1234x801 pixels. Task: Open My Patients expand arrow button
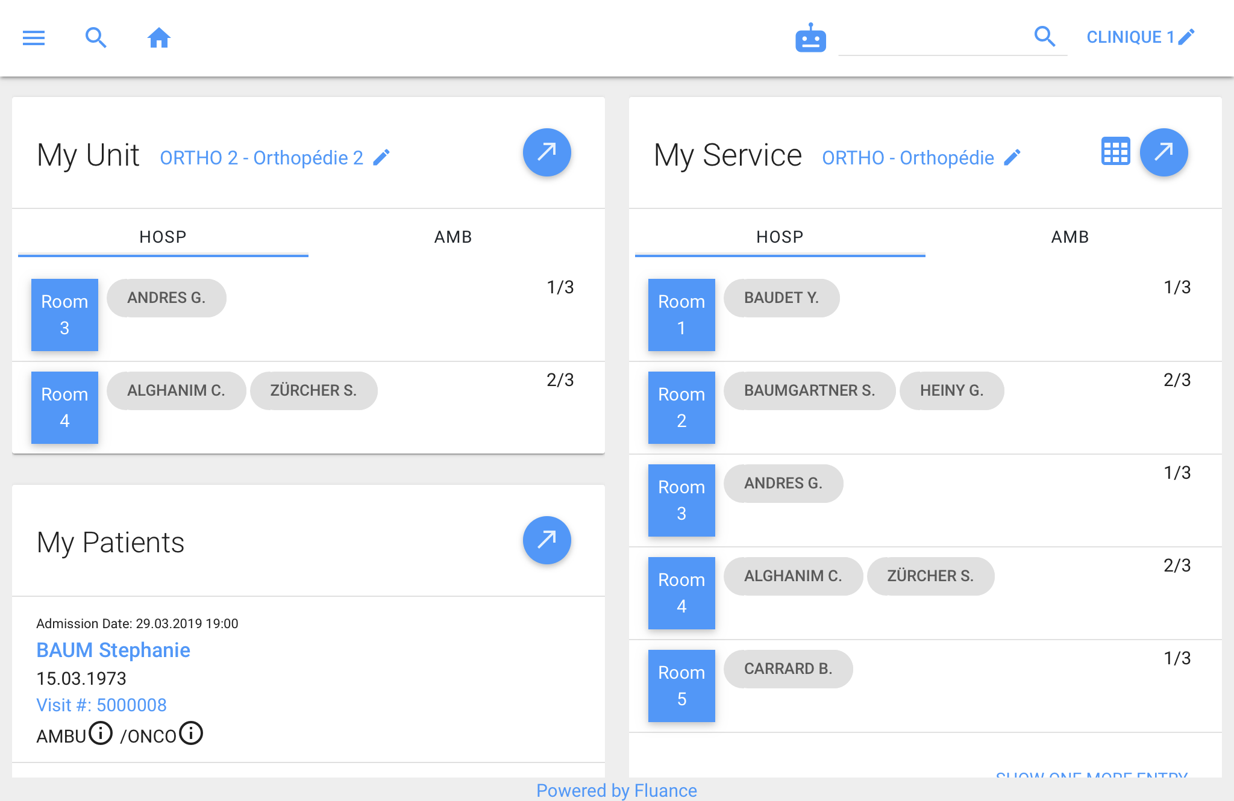tap(547, 540)
